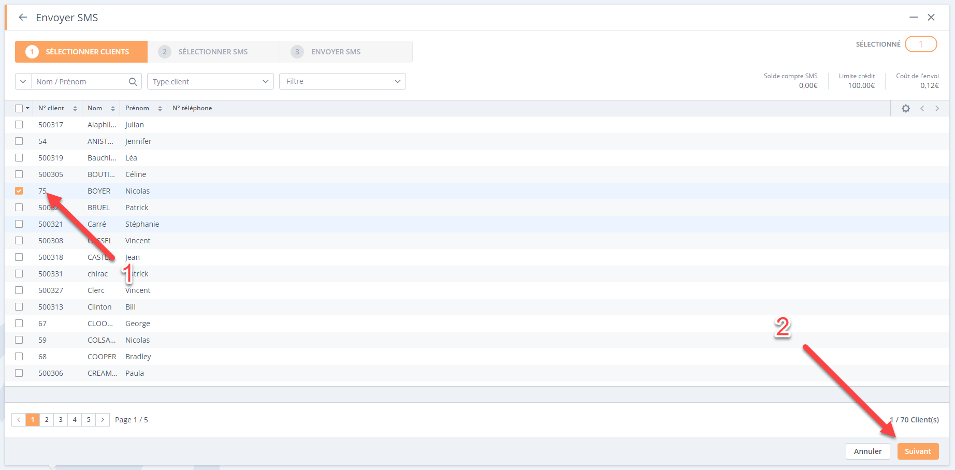Switch to step 1 Sélectionner clients

click(81, 52)
